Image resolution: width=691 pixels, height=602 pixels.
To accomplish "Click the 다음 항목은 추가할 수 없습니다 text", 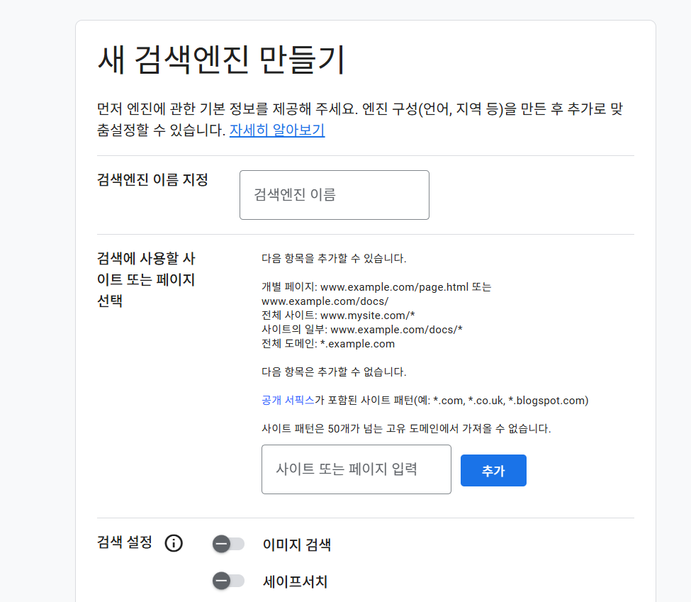I will tap(334, 372).
